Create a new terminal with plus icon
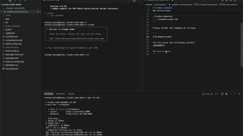The image size is (243, 136). tap(216, 94)
